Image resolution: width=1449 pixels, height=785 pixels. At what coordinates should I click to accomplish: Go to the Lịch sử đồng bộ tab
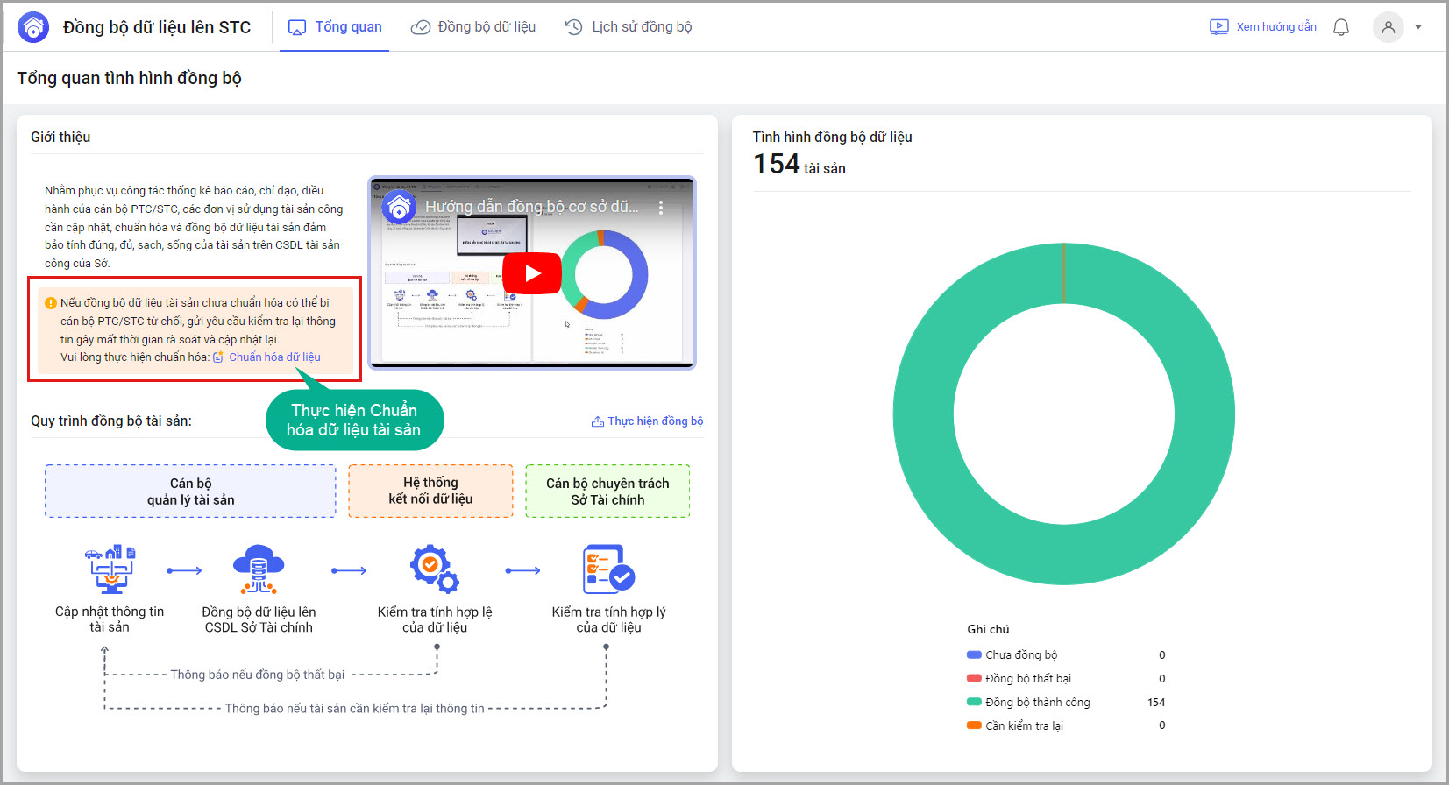(x=629, y=27)
